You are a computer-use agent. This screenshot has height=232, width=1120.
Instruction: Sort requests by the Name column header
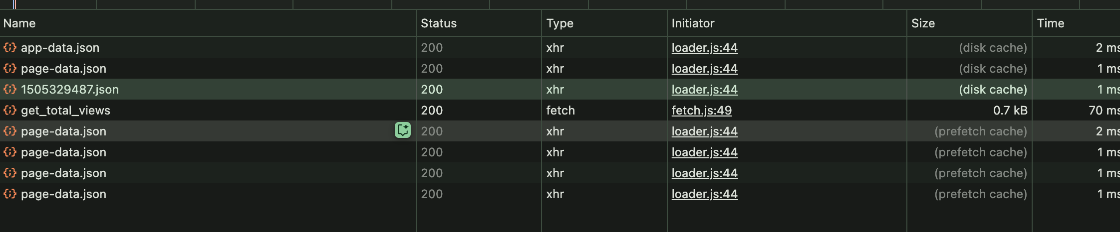pos(19,23)
